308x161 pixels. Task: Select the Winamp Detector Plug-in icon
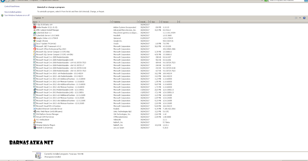click(34, 125)
